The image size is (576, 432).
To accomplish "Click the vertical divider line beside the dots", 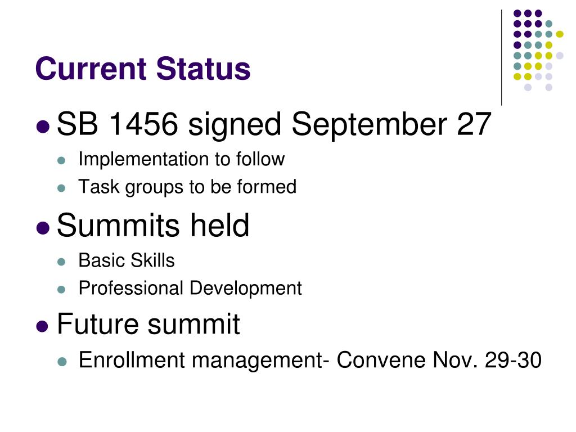I will [x=501, y=58].
